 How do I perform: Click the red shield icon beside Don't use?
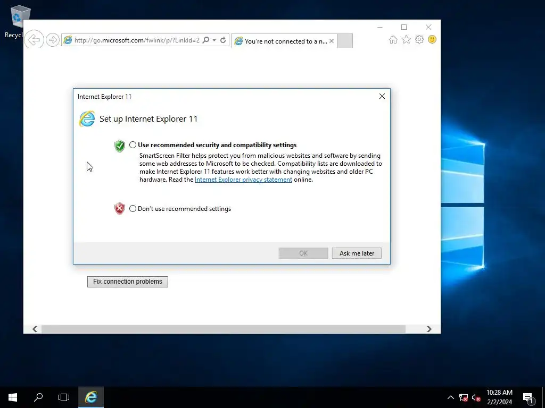tap(120, 208)
